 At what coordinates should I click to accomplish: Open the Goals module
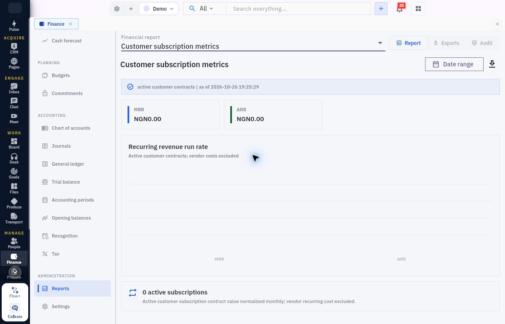click(14, 174)
